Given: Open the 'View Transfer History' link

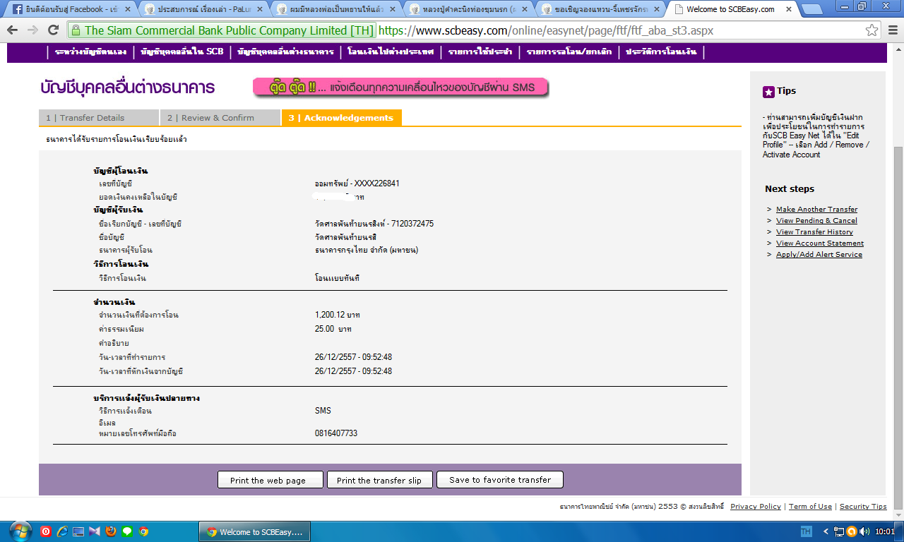Looking at the screenshot, I should (x=814, y=231).
